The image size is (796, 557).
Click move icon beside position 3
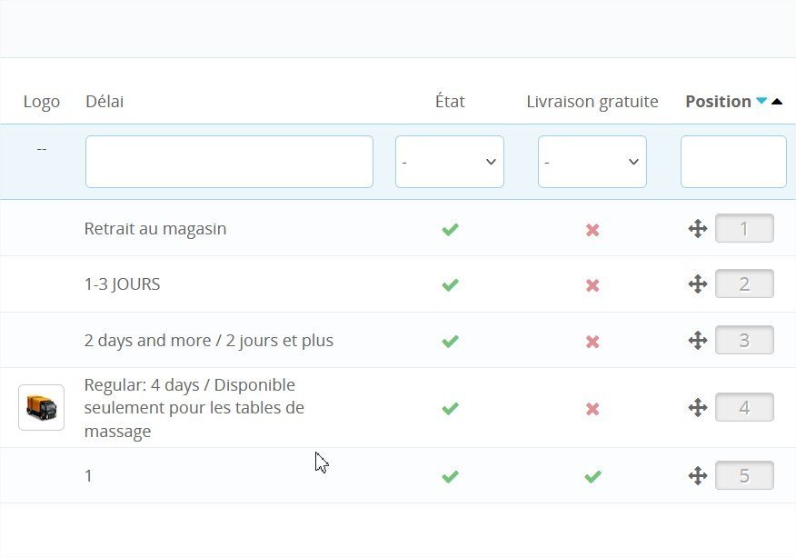tap(697, 341)
